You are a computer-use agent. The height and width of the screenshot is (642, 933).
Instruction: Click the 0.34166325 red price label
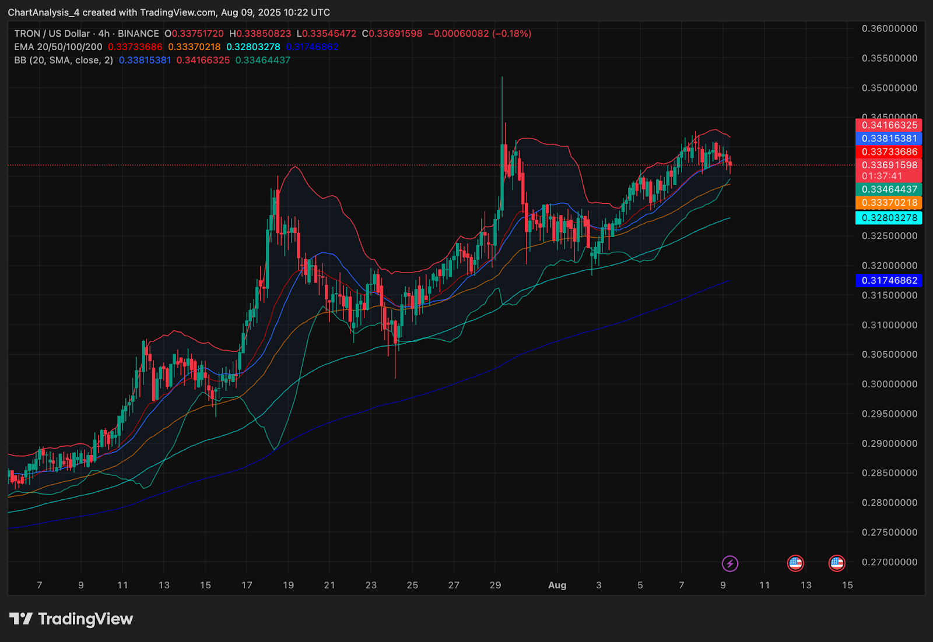pos(889,125)
